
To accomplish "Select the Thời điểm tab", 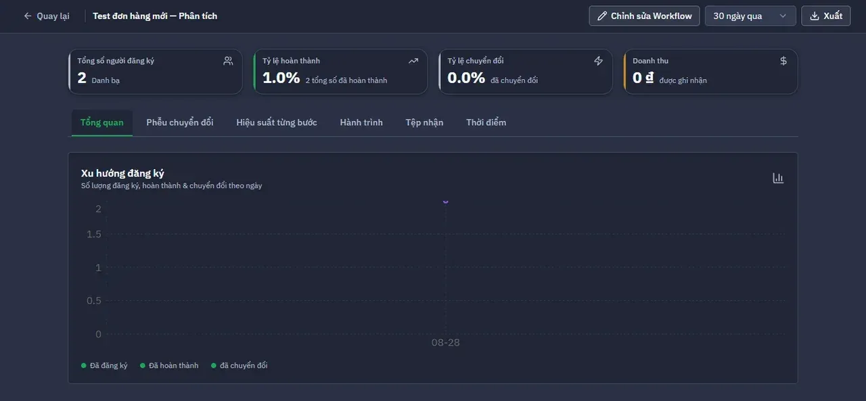I will tap(486, 122).
